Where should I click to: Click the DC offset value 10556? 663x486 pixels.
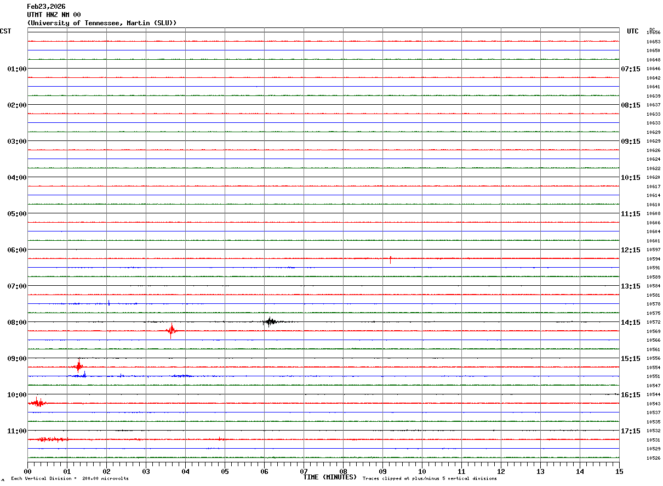[x=653, y=359]
